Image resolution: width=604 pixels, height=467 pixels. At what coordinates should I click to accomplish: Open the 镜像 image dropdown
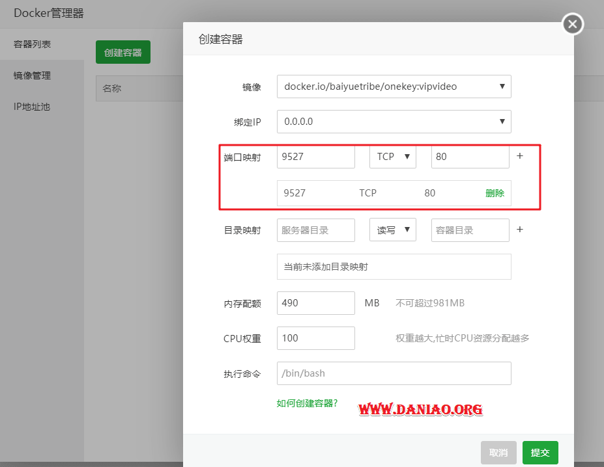(394, 87)
